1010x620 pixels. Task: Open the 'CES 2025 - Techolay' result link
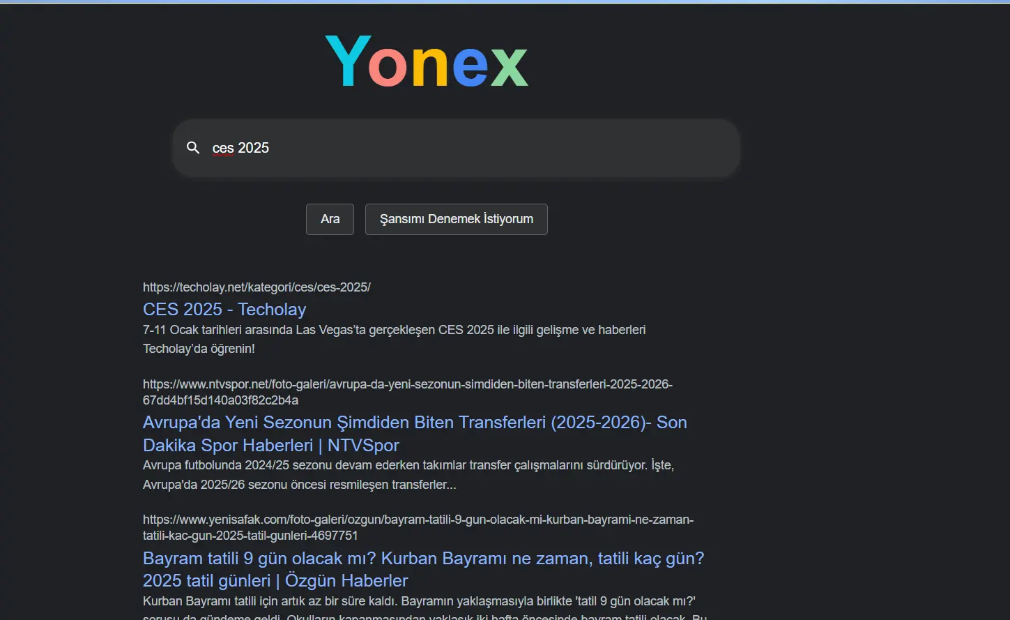coord(224,309)
